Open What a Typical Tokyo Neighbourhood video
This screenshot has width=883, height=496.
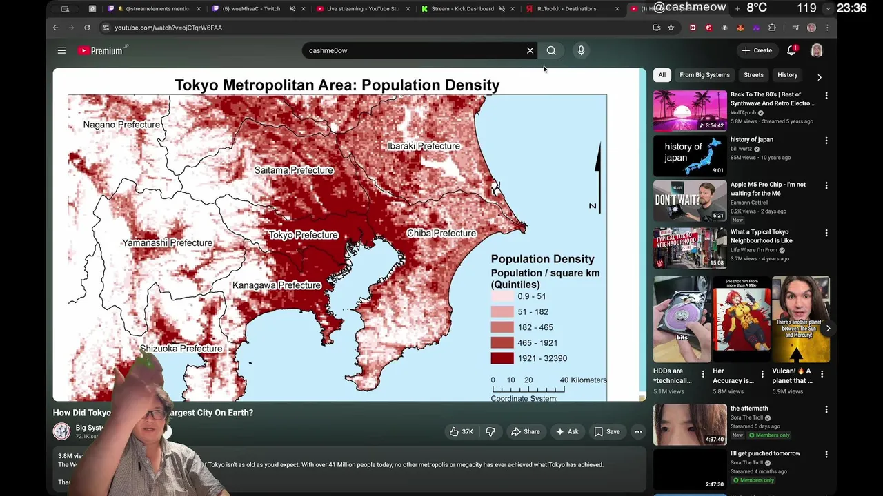690,248
